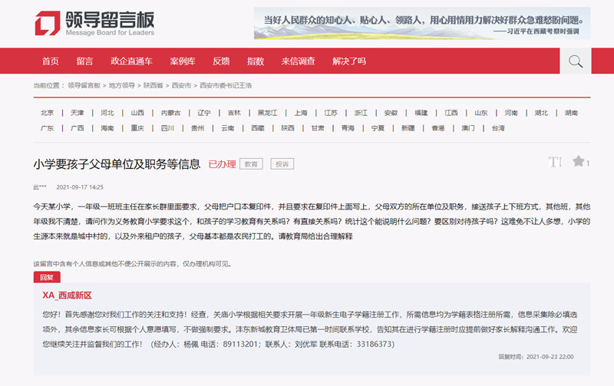Click 西安市 in the breadcrumb path
The height and width of the screenshot is (386, 614).
coord(182,84)
